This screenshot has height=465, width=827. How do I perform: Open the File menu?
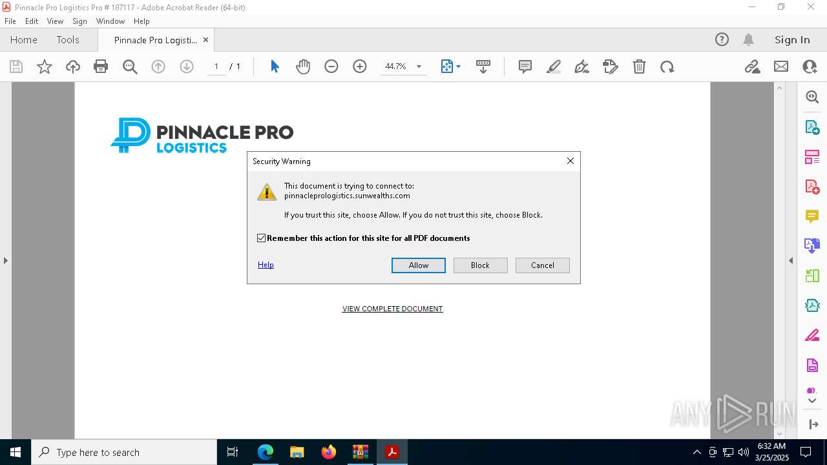10,21
